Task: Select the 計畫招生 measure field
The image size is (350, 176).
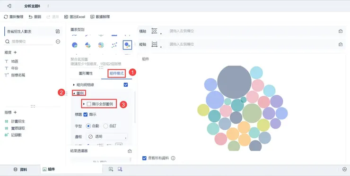Action: point(18,121)
